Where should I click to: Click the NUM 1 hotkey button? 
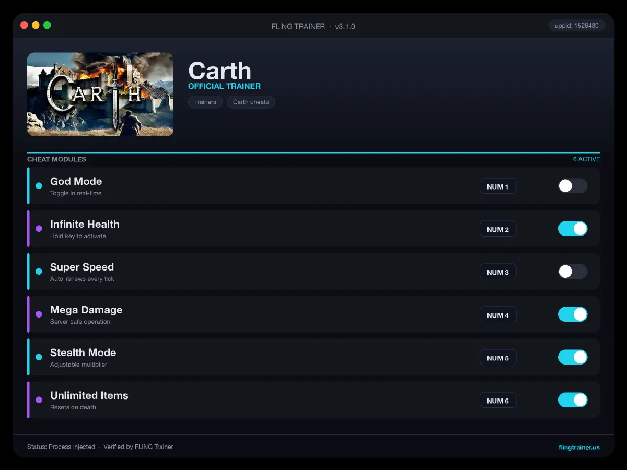(x=498, y=186)
